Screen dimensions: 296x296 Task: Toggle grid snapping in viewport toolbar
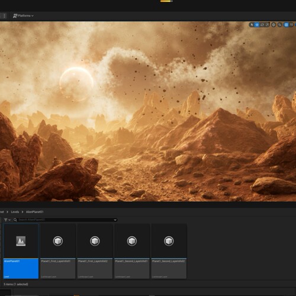tap(286, 25)
